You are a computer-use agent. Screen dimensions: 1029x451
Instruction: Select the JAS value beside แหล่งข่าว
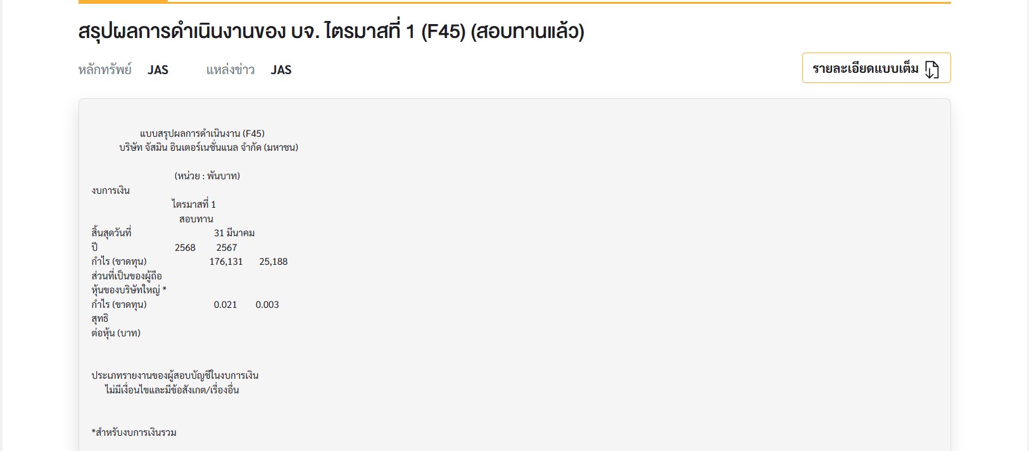[281, 70]
